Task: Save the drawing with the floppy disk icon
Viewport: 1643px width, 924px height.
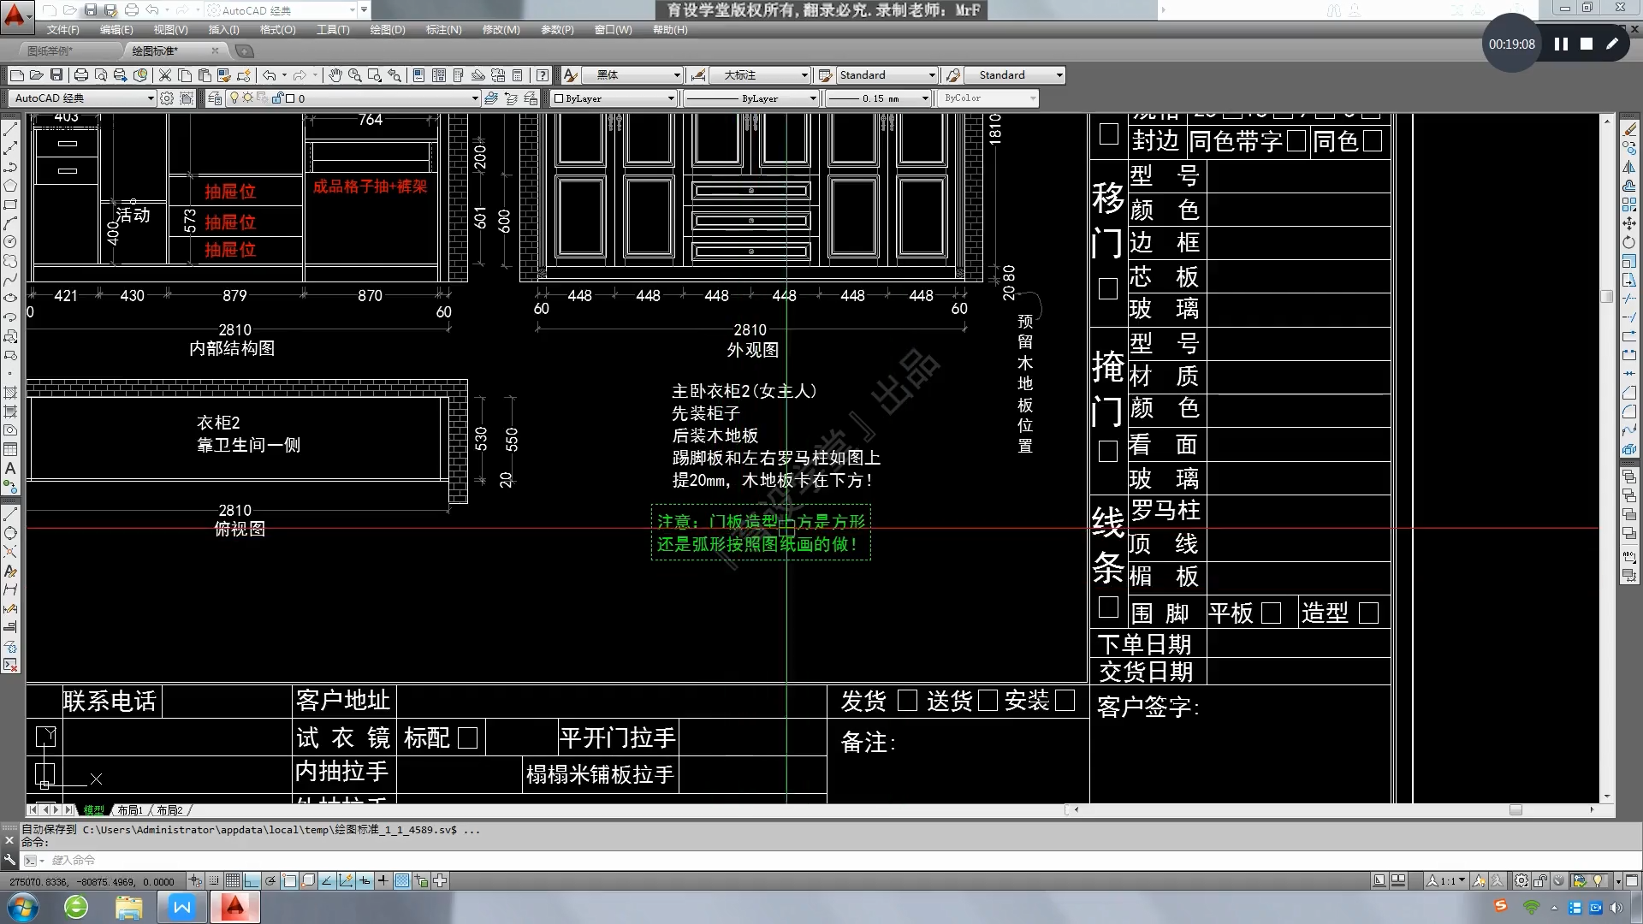Action: pos(56,75)
